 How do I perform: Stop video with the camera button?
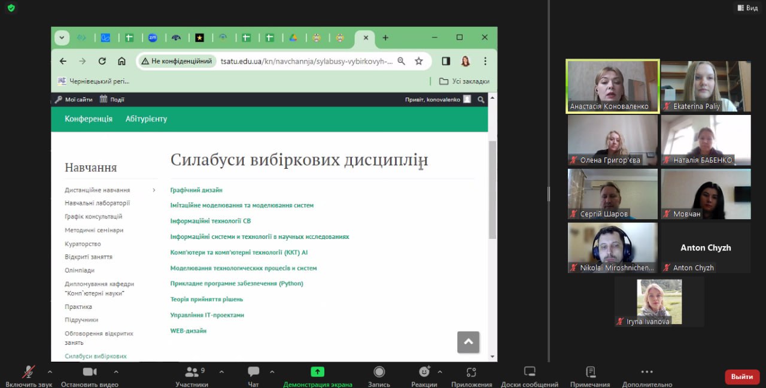[x=90, y=372]
